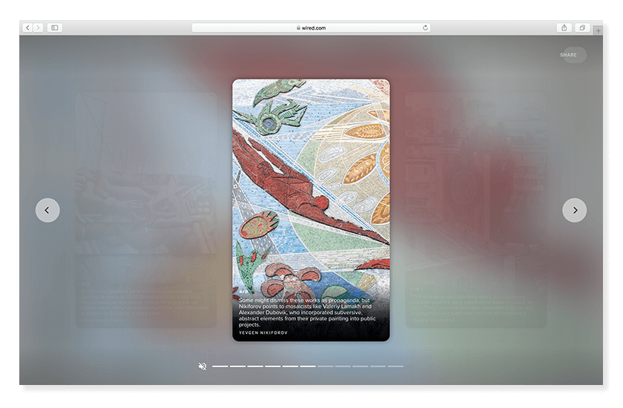Advance to the next story slide
This screenshot has width=623, height=408.
tap(574, 210)
